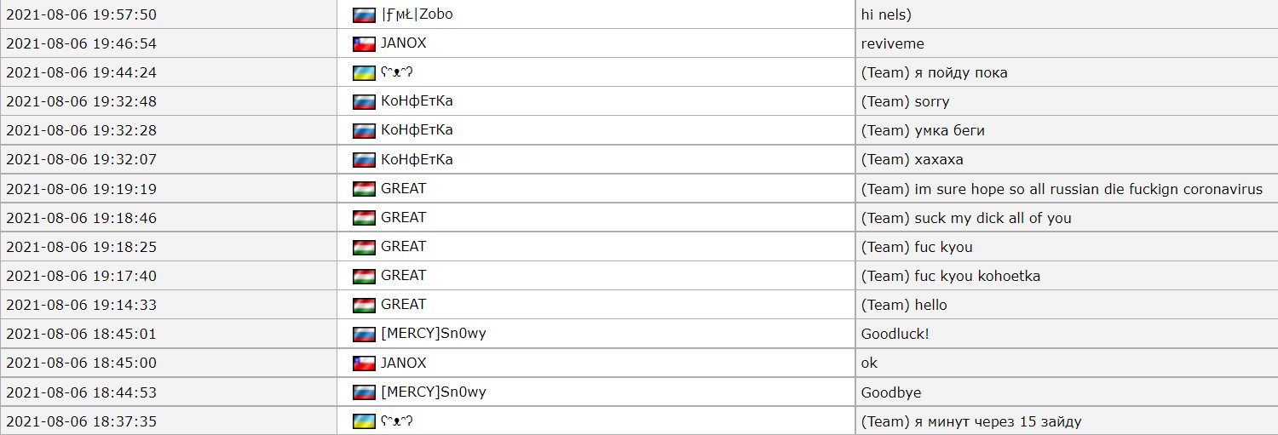
Task: Click the Russian flag beside |ƒмŁ|Zobo
Action: coord(364,14)
